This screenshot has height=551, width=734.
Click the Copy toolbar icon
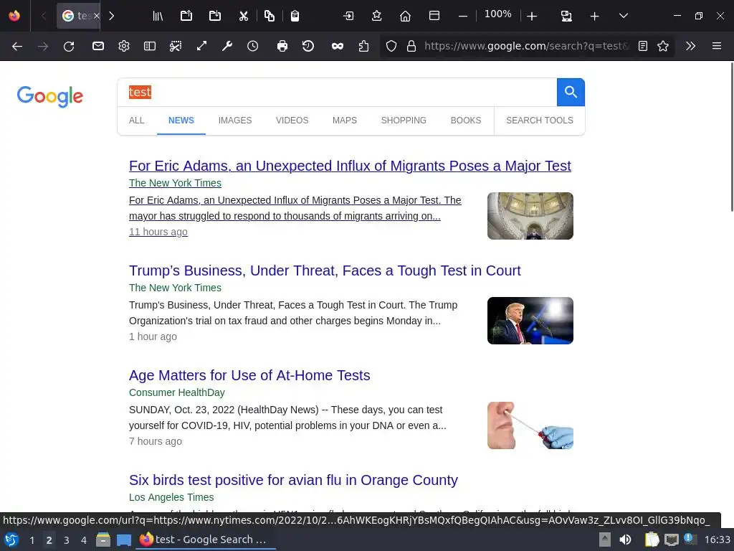(270, 16)
